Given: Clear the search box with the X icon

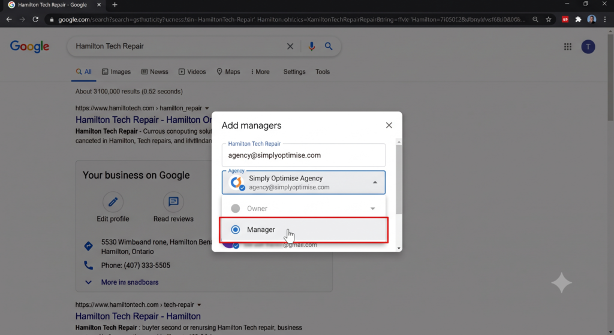Looking at the screenshot, I should point(290,46).
